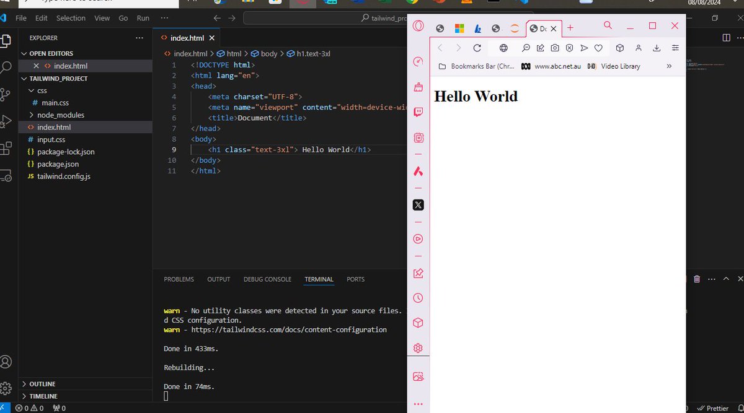Go forward in Opera browser
The image size is (744, 413).
(x=458, y=48)
